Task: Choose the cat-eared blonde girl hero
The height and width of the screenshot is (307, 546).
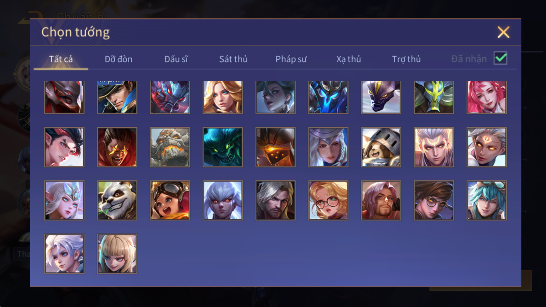Action: (117, 253)
